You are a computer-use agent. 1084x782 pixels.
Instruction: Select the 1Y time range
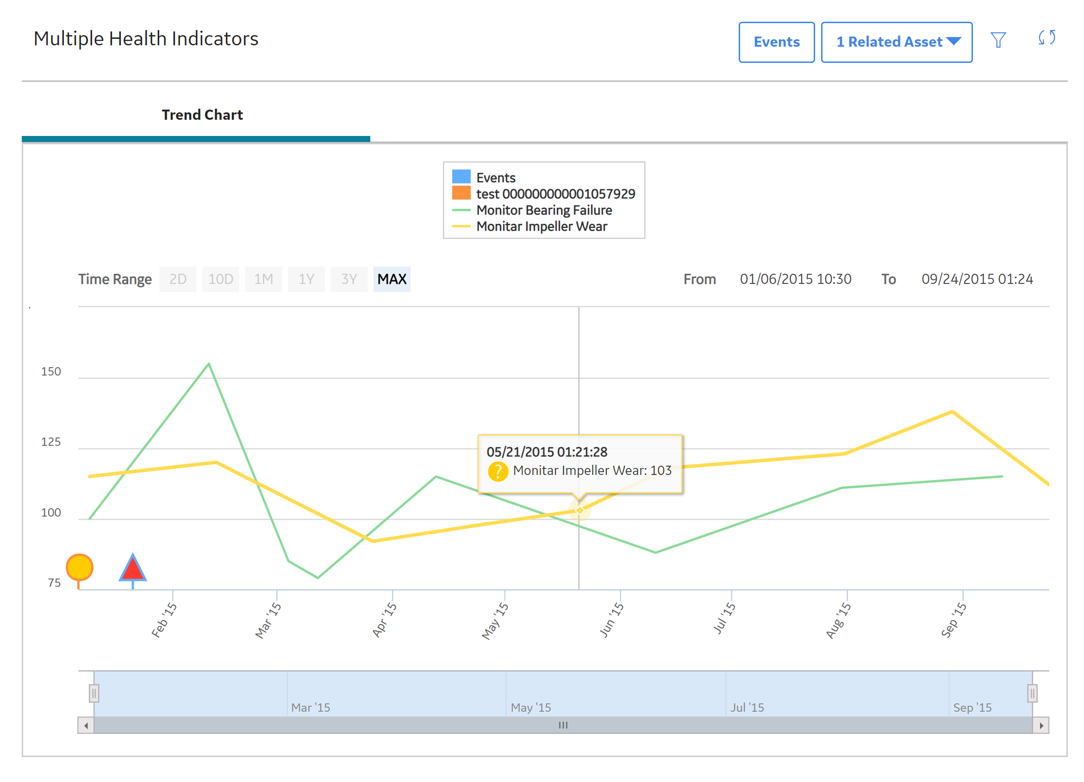306,279
